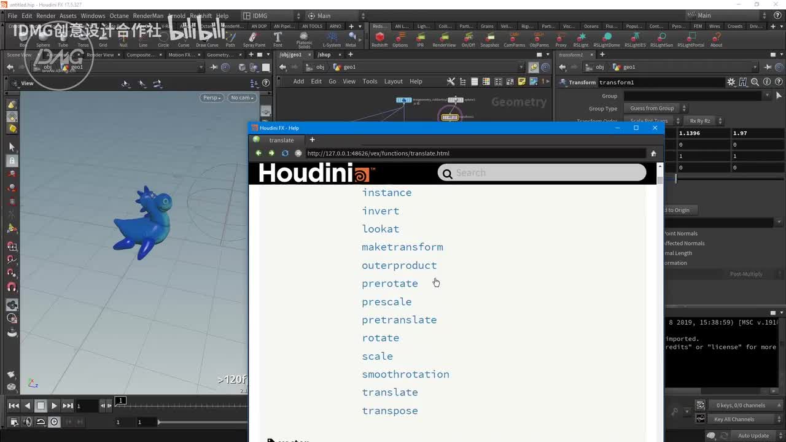Click the timeline frame 1 marker
This screenshot has width=786, height=442.
tap(121, 401)
